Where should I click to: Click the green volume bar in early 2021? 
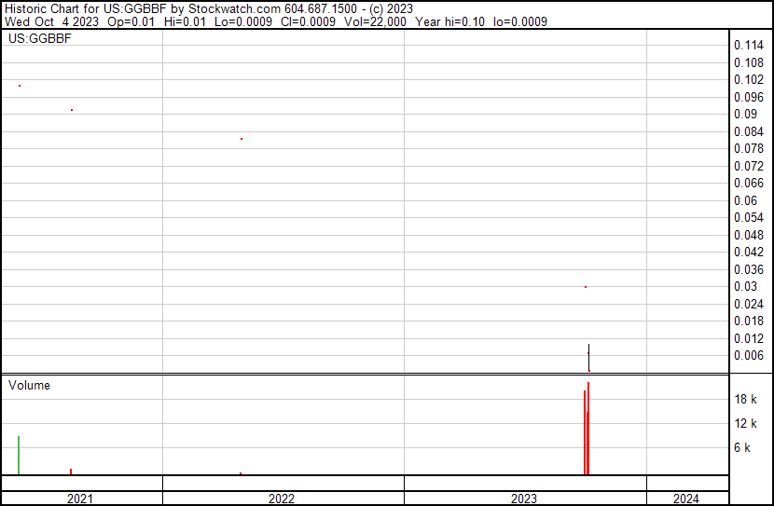click(19, 455)
